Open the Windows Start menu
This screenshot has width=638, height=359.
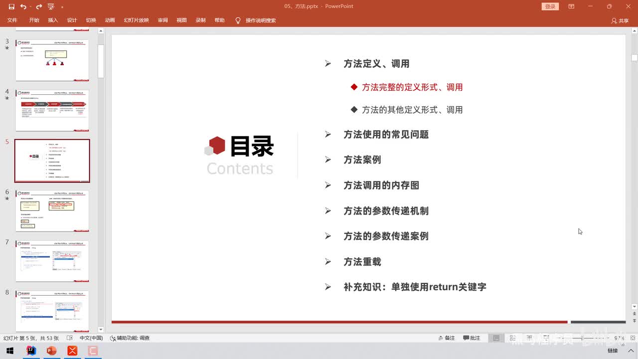(x=10, y=351)
